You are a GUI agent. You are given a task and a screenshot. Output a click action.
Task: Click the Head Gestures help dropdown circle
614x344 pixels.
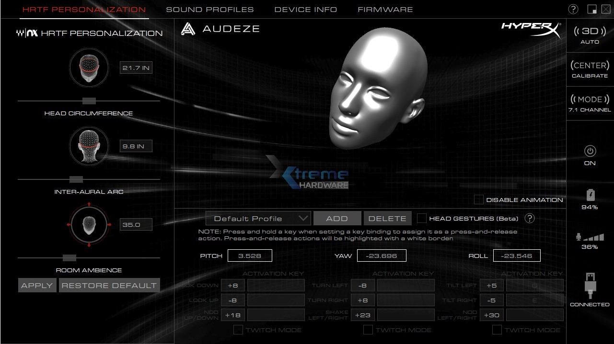tap(530, 219)
